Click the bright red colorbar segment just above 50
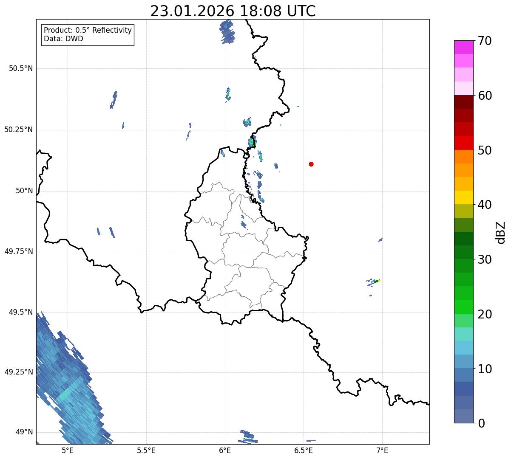 463,143
